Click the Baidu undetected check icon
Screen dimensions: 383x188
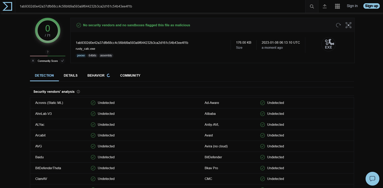(93, 157)
